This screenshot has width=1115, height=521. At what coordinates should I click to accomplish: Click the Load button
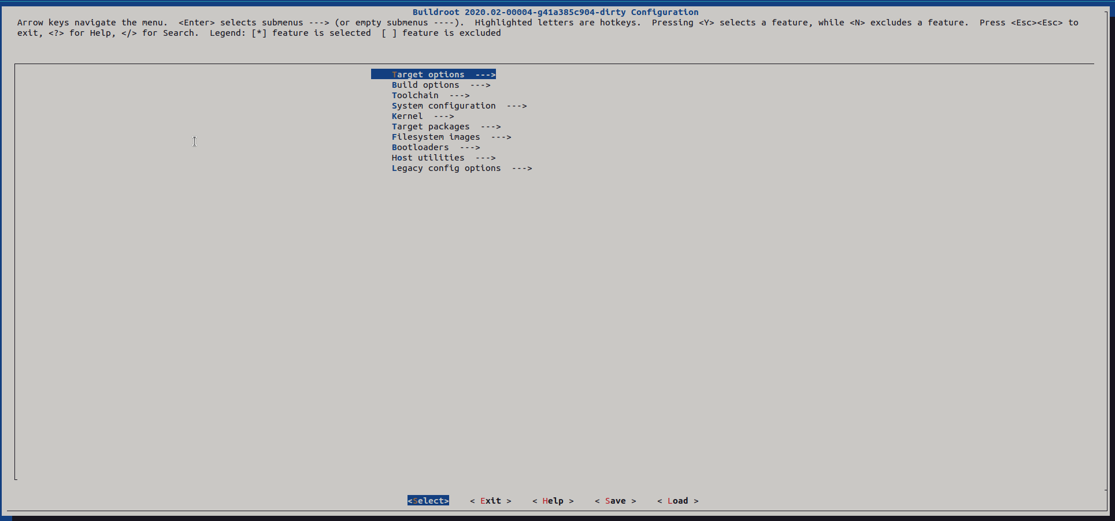coord(678,501)
